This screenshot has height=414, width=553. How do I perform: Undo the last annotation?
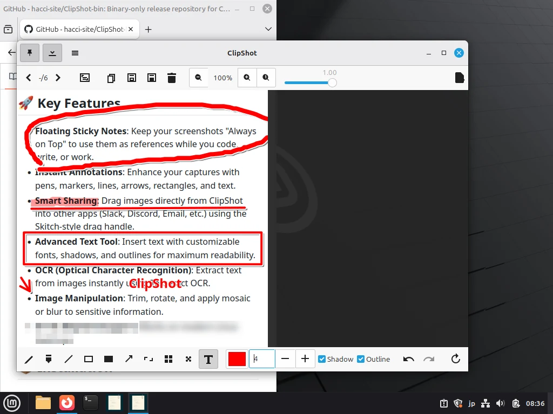(x=408, y=359)
